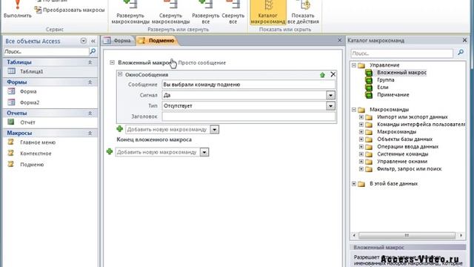The image size is (474, 267).
Task: Collapse the Отчеты group
Action: 90,113
